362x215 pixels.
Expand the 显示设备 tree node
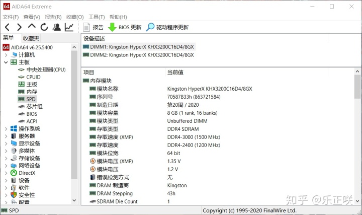pos(6,144)
